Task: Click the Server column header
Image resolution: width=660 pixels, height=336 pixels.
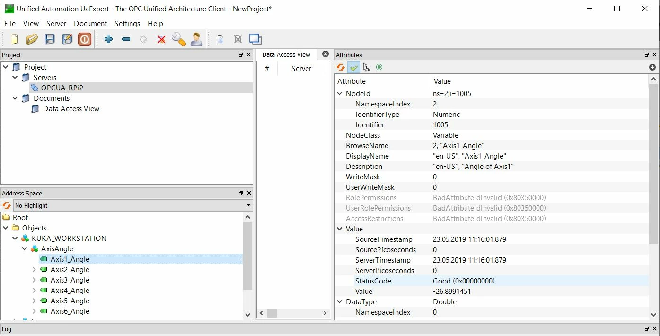Action: click(301, 69)
